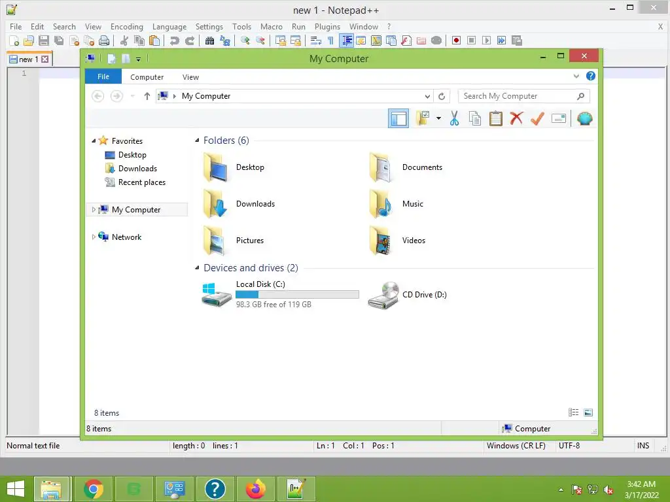
Task: Toggle the highlighted Indent guide button
Action: [347, 41]
